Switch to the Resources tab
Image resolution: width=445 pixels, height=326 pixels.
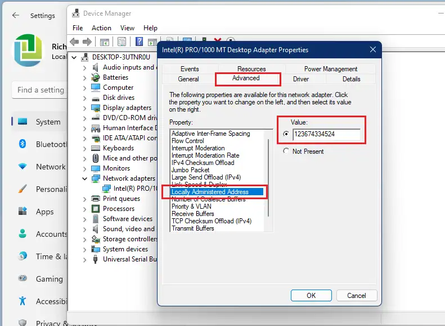pyautogui.click(x=251, y=69)
